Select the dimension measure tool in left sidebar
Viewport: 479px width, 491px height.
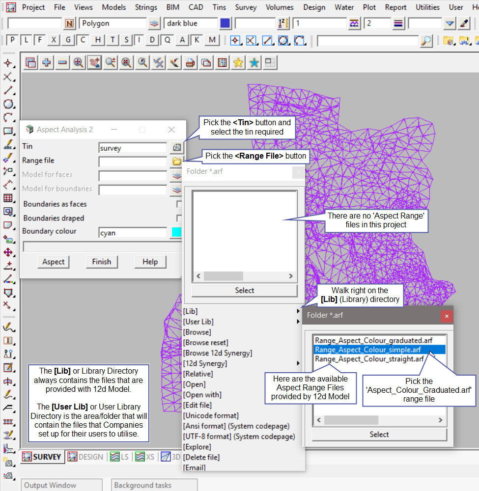pyautogui.click(x=8, y=185)
